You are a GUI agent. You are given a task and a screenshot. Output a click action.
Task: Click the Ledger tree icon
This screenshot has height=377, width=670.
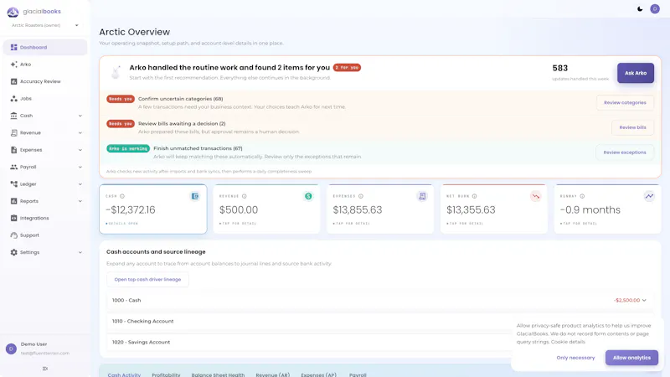coord(13,184)
